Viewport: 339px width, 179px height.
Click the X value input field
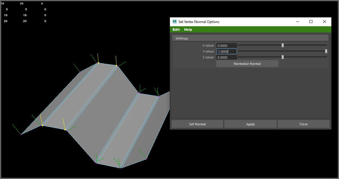(x=226, y=45)
